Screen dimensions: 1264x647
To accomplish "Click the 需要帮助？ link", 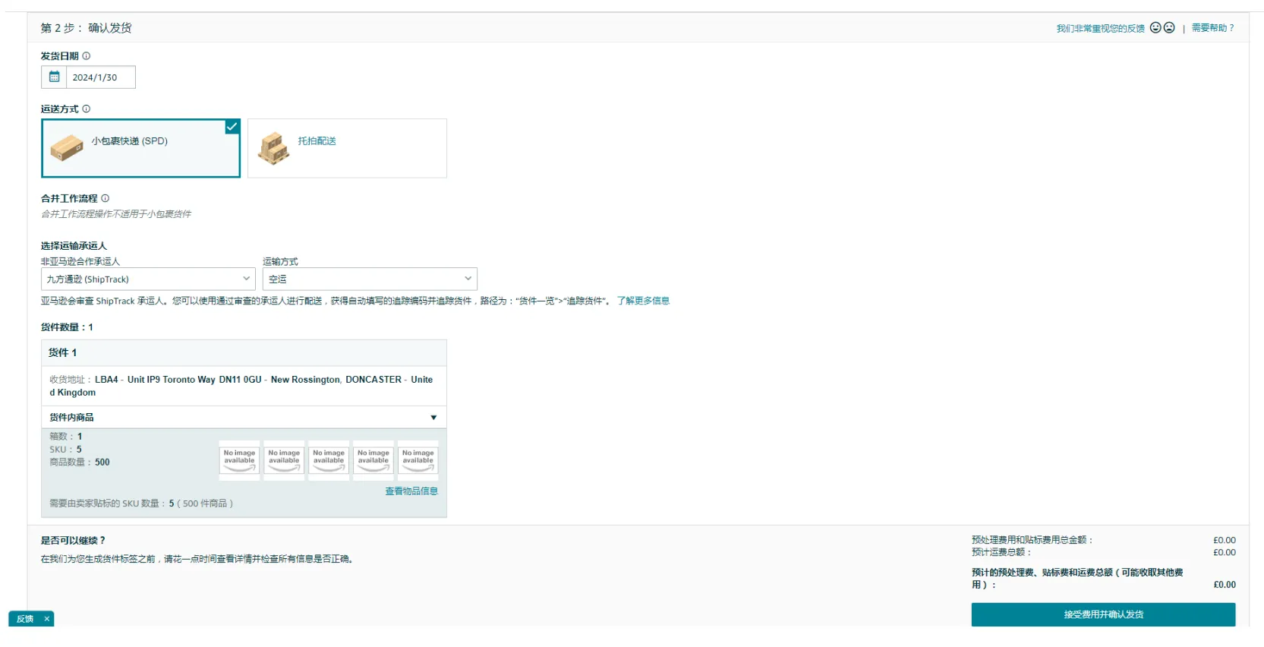I will coord(1212,28).
